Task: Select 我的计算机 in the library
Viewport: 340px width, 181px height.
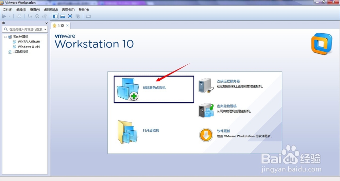Action: pos(21,37)
